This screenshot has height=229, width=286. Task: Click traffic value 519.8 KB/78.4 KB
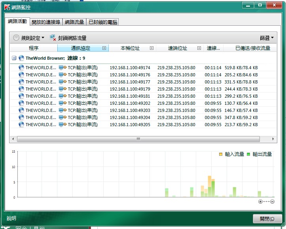(241, 68)
